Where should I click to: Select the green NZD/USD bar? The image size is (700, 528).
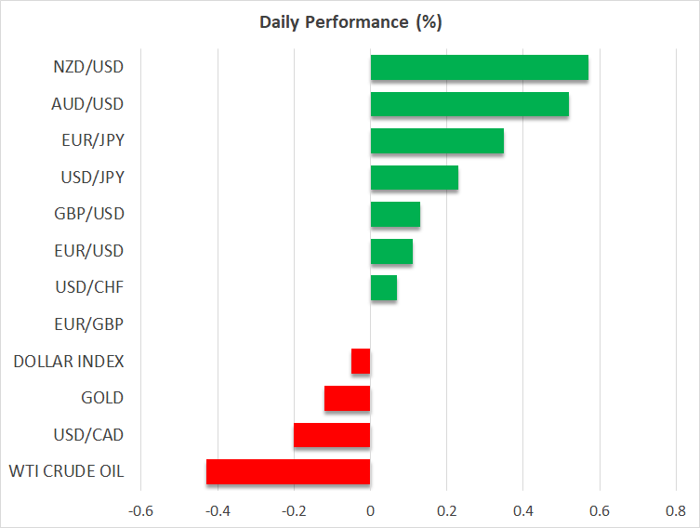pos(479,68)
